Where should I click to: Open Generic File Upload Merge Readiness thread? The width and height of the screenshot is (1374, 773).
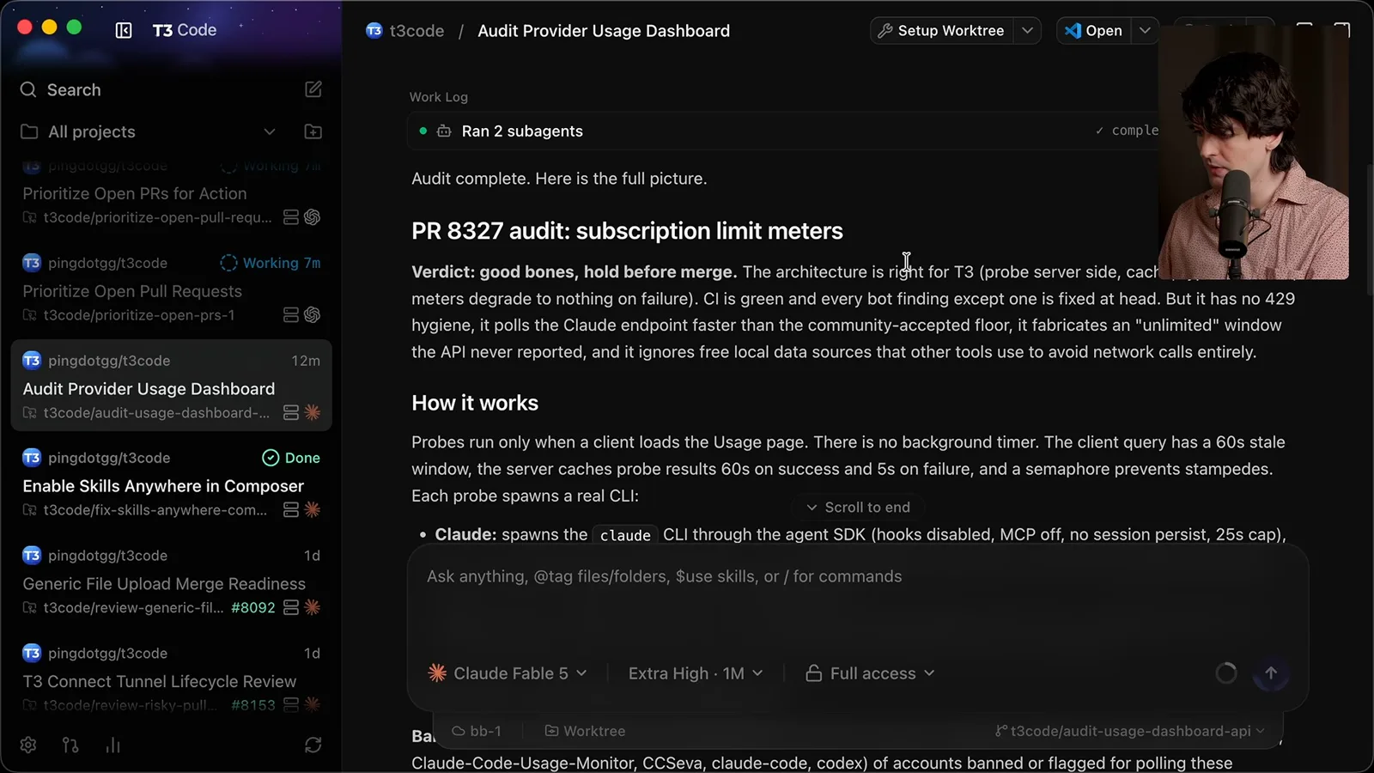pos(172,581)
